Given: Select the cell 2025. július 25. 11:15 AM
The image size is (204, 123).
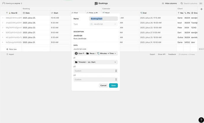Looking at the screenshot, I should point(158,18).
